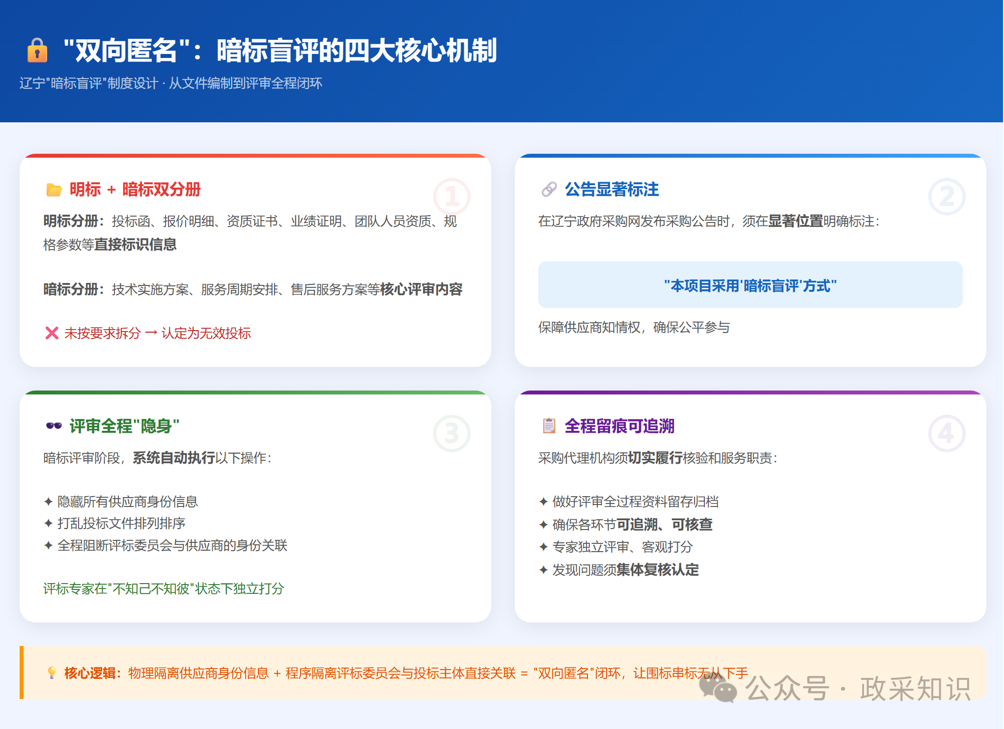Screen dimensions: 1004x729
Task: Click the blue box "本项目采用'暗标盲评'方式"
Action: point(750,285)
